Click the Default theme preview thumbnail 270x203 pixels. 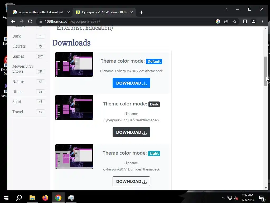click(74, 65)
